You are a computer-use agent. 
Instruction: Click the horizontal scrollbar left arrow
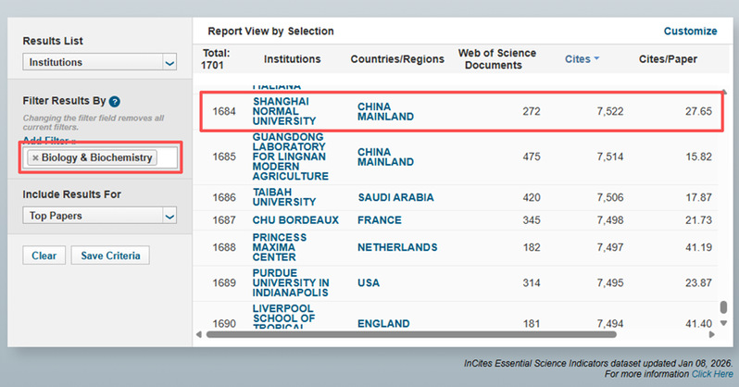[x=199, y=334]
